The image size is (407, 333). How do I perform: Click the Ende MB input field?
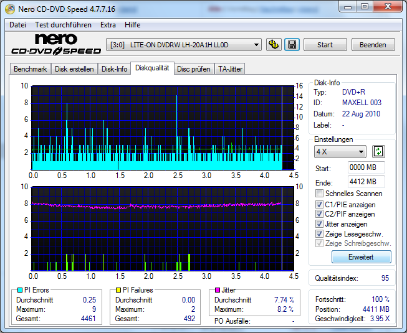(366, 182)
